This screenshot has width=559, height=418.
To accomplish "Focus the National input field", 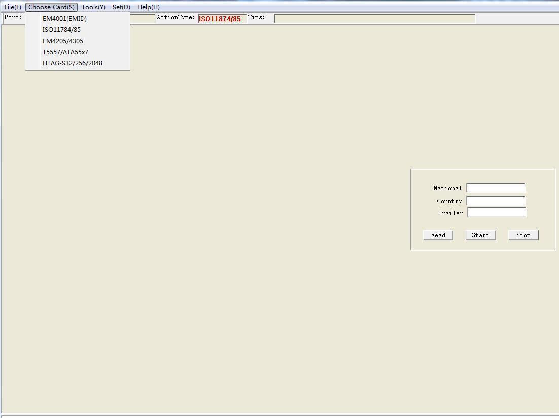I will (496, 188).
